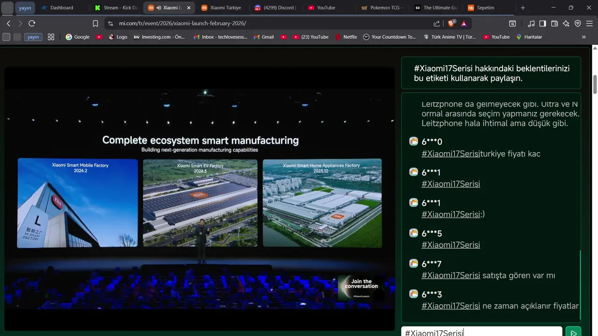Click the livestream video player

pyautogui.click(x=199, y=198)
